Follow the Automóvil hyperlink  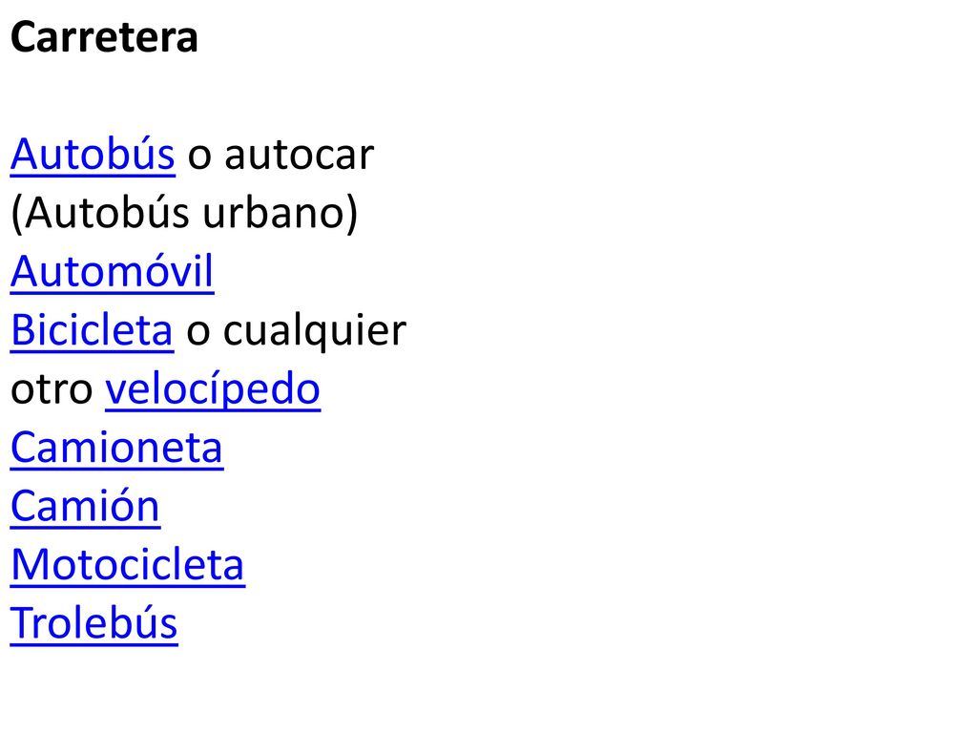tap(113, 272)
